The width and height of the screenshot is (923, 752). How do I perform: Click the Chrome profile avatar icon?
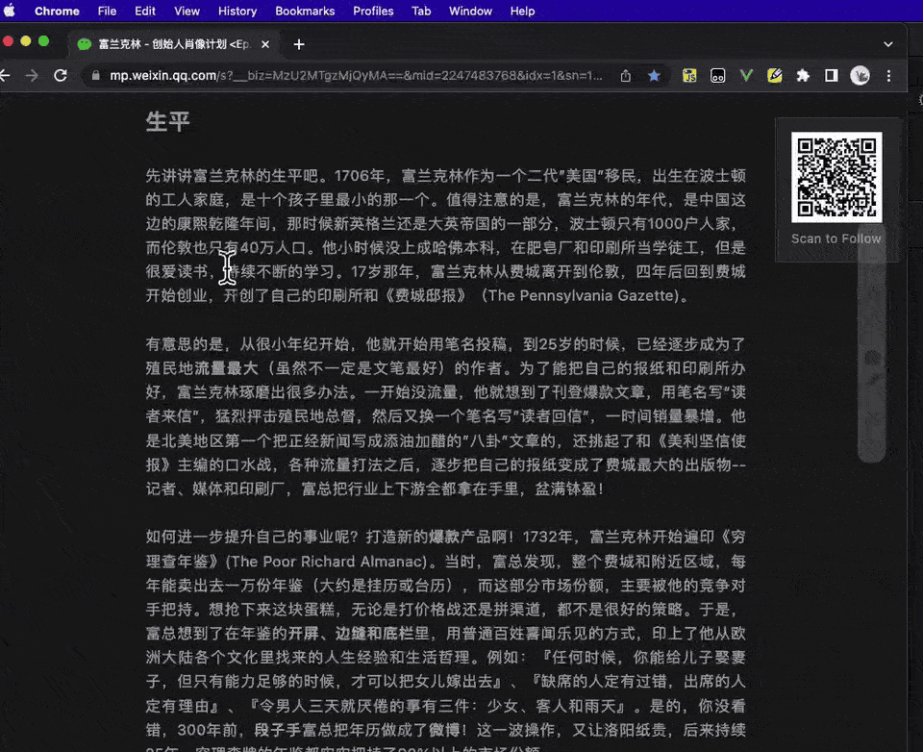tap(860, 75)
